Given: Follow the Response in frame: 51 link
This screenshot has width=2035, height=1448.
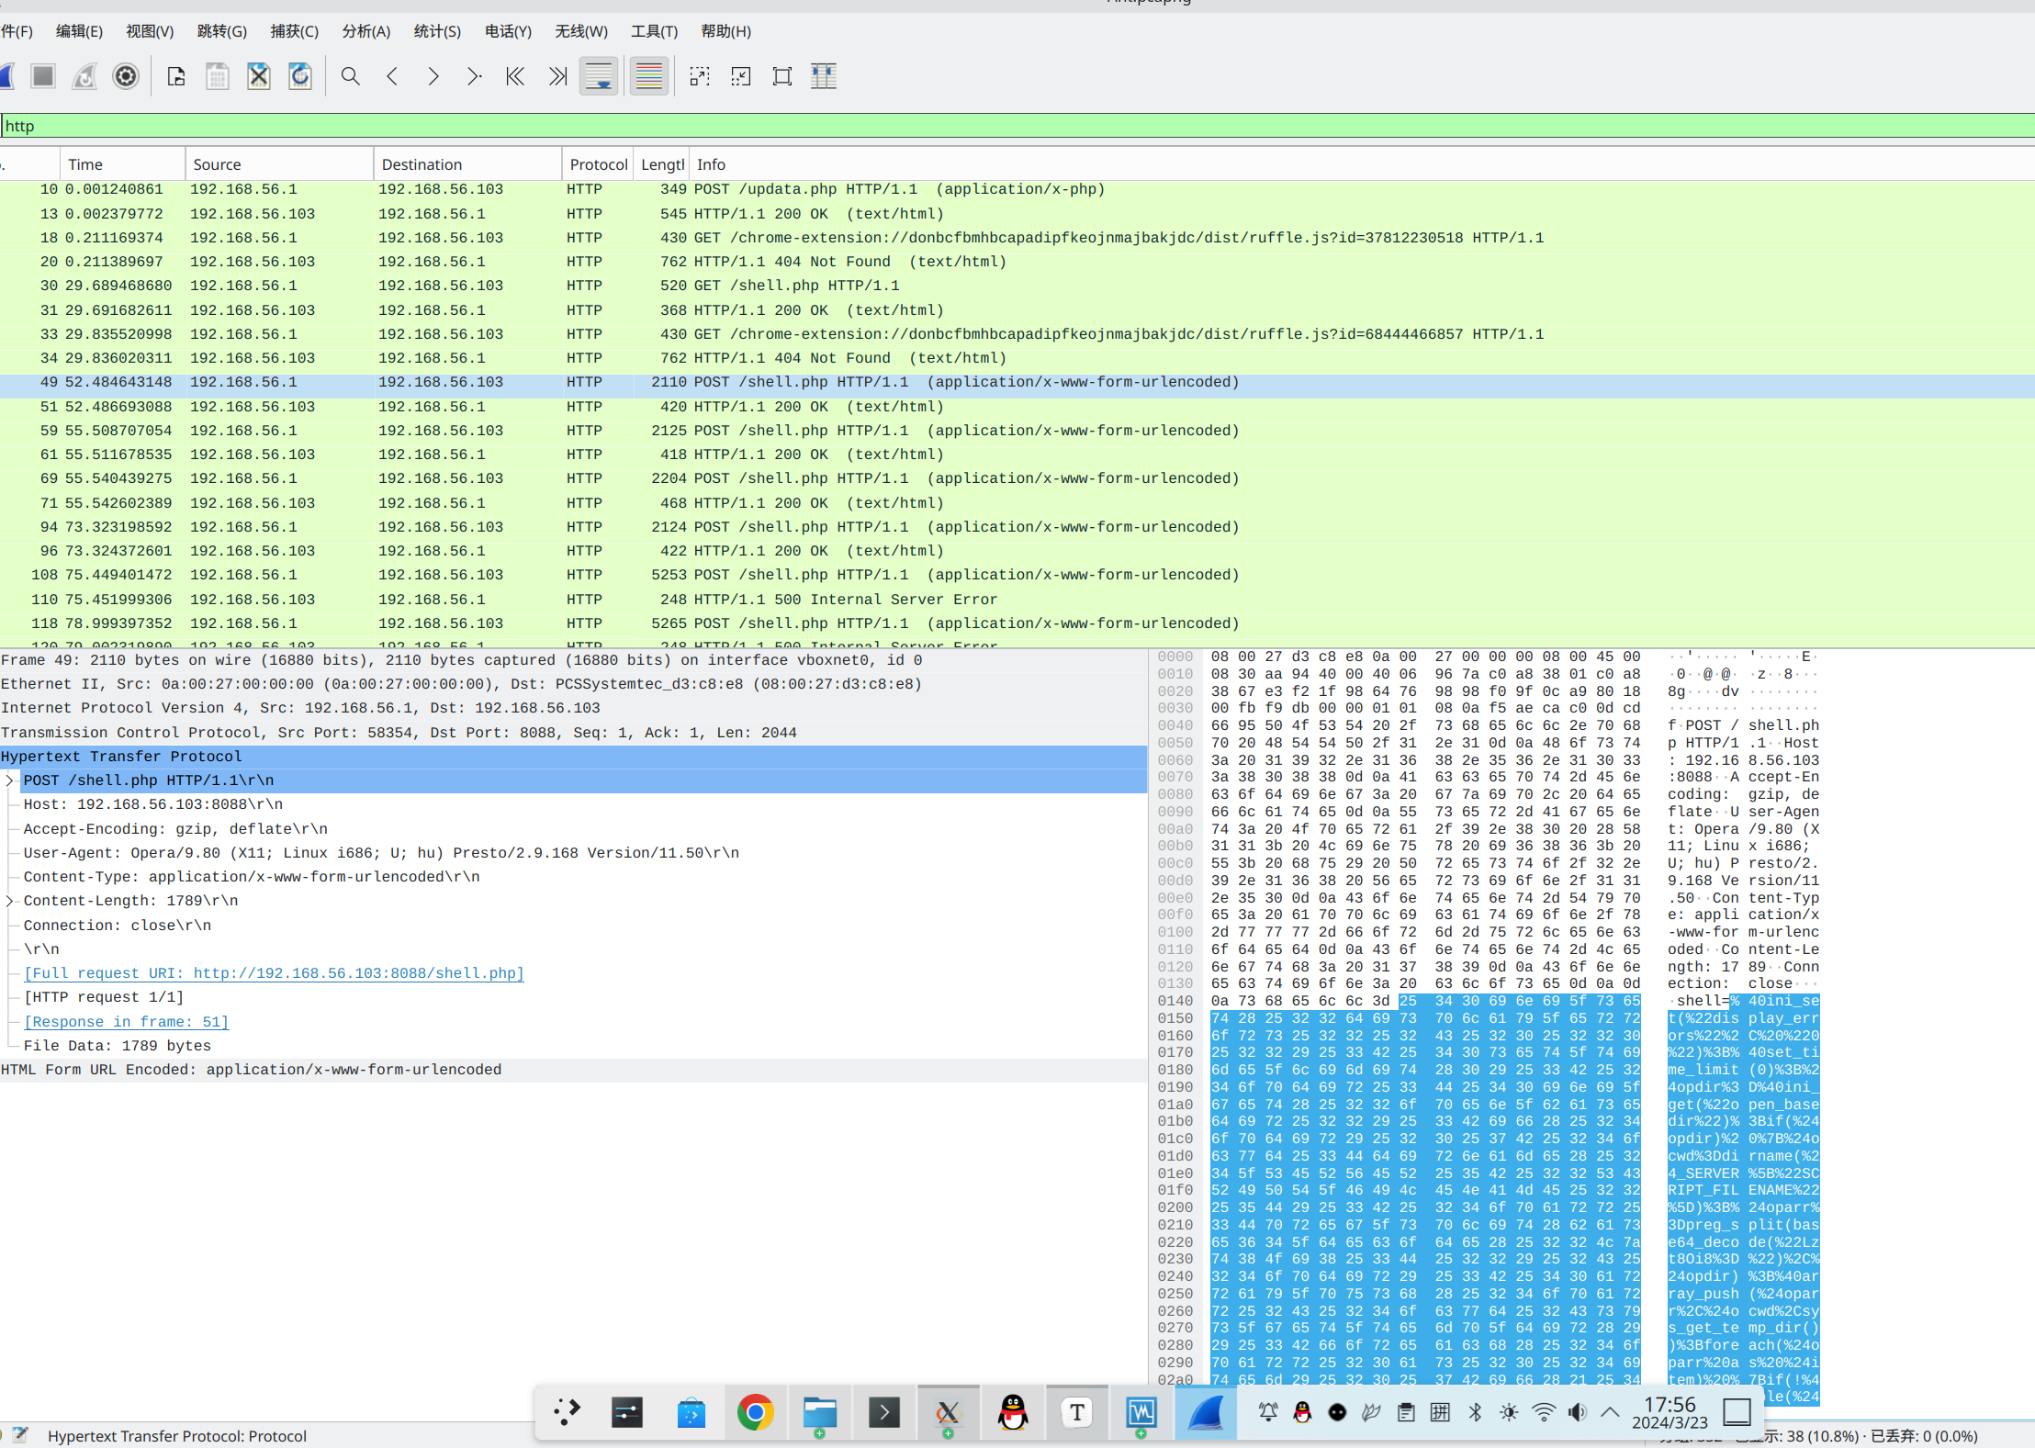Looking at the screenshot, I should click(126, 1022).
